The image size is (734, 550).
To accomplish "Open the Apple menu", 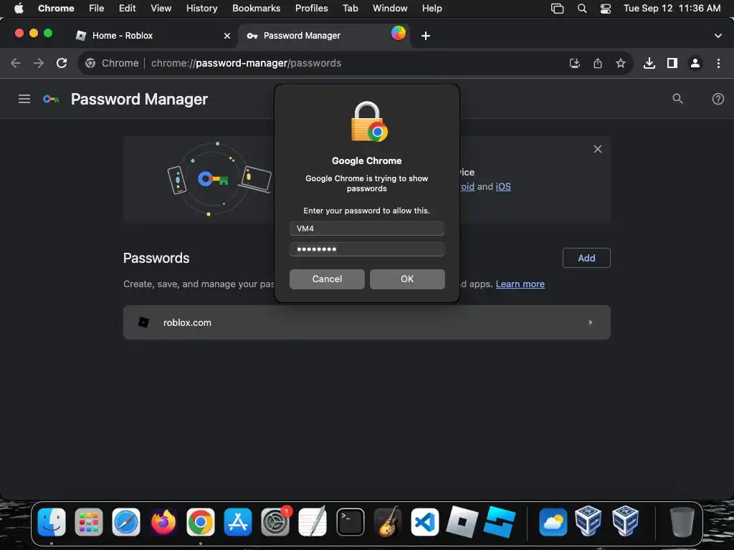I will [19, 8].
